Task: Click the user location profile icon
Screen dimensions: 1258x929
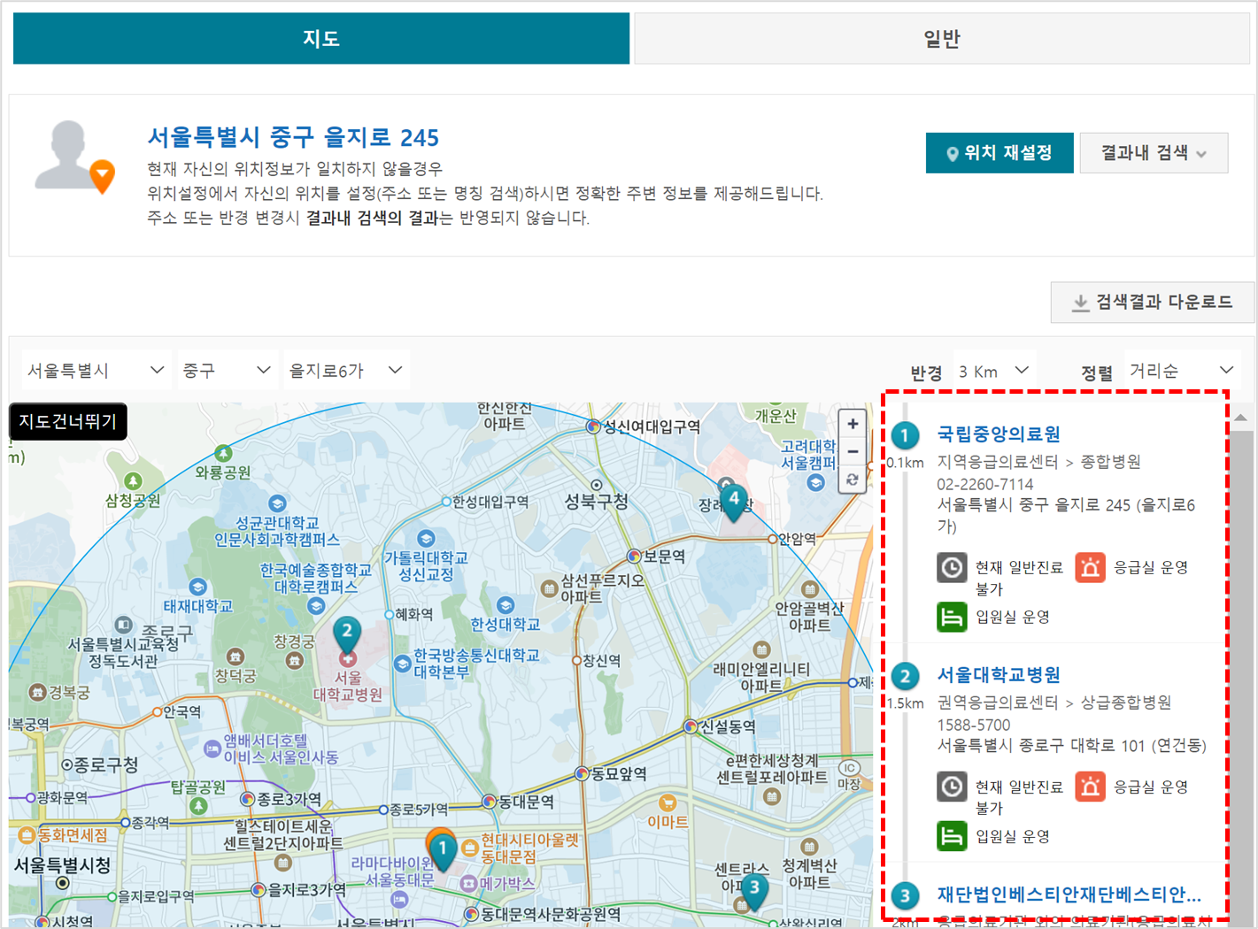Action: pyautogui.click(x=74, y=157)
